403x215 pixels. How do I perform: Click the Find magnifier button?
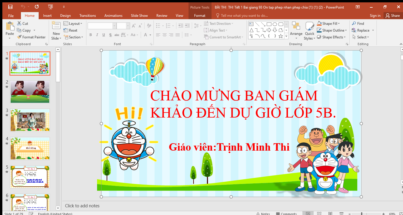point(358,23)
